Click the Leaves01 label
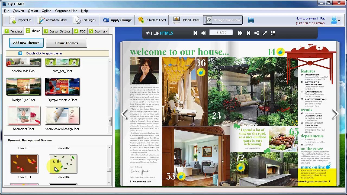 point(24,148)
